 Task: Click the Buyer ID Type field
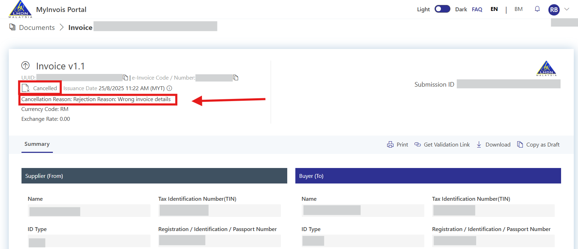point(363,241)
